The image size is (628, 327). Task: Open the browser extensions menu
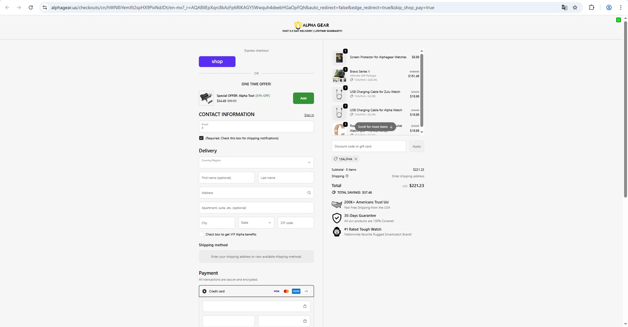click(592, 8)
